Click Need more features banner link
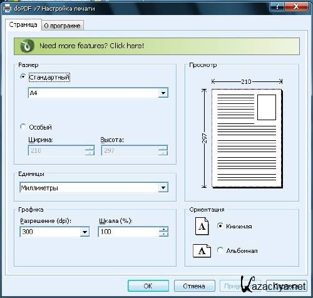This screenshot has width=313, height=298. [156, 46]
